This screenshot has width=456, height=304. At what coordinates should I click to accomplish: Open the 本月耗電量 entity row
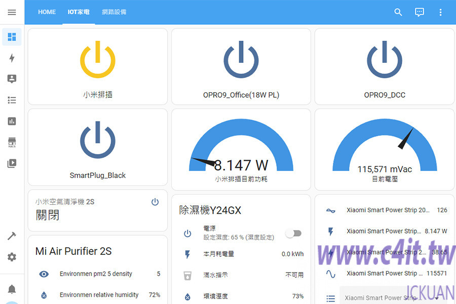pos(242,254)
